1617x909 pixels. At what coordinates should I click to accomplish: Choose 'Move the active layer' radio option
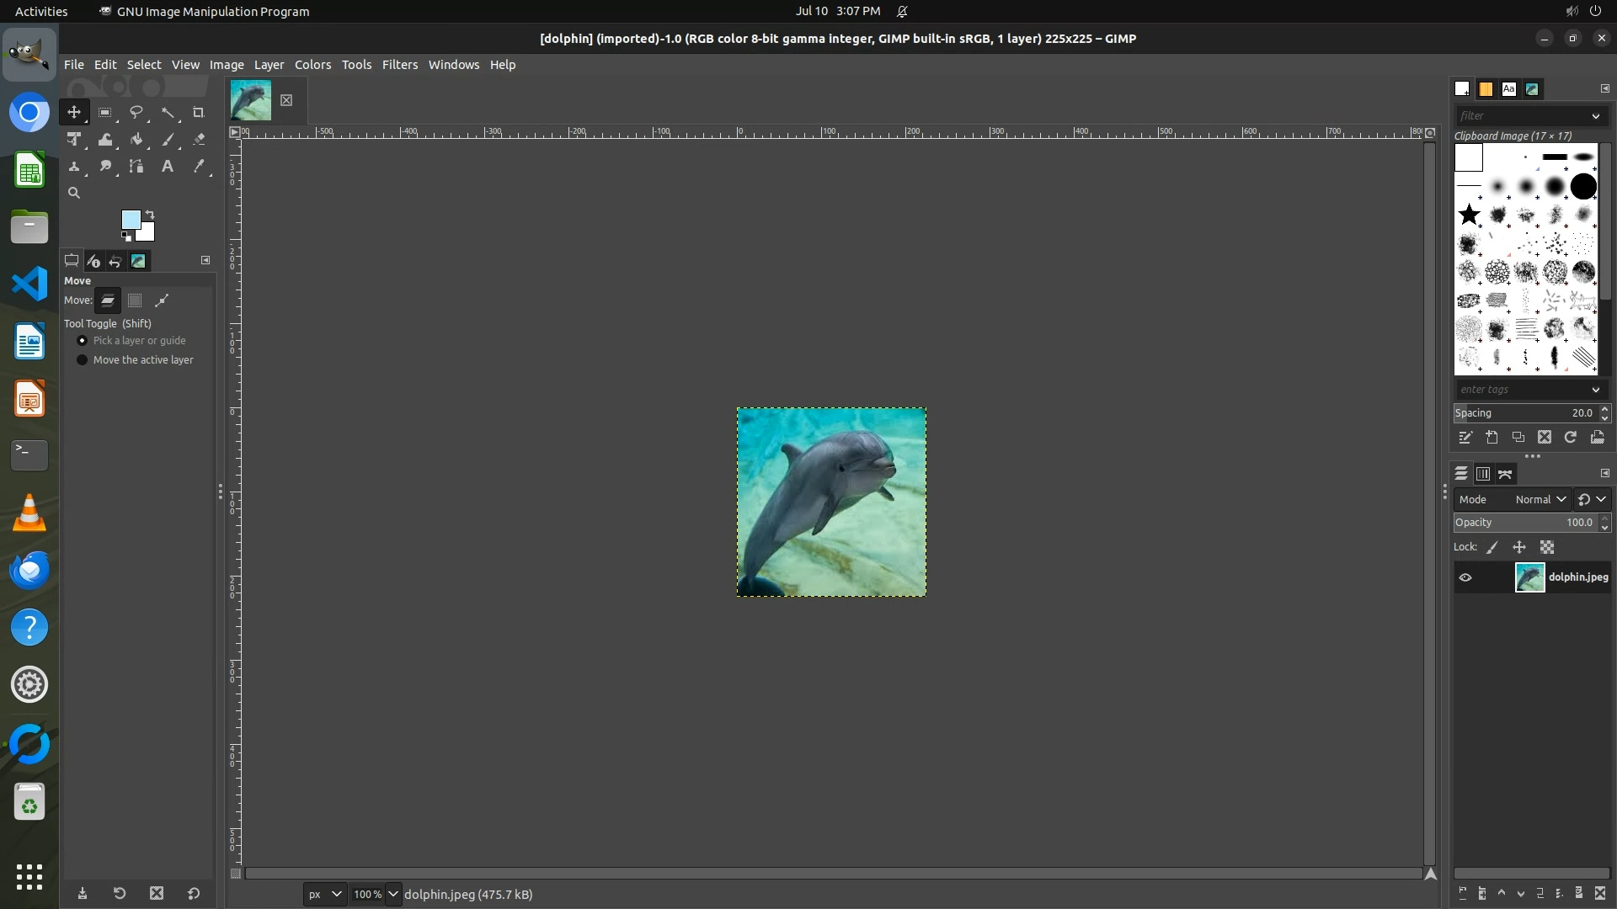[83, 360]
